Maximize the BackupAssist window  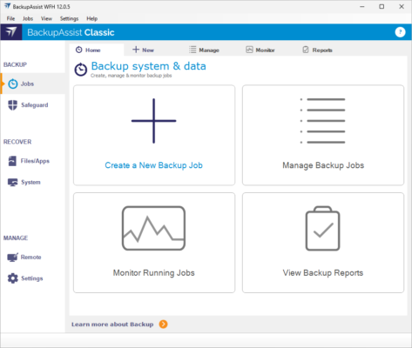pyautogui.click(x=382, y=6)
